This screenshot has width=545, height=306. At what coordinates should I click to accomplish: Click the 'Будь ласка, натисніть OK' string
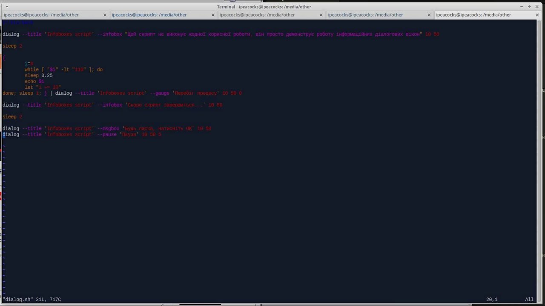(158, 128)
